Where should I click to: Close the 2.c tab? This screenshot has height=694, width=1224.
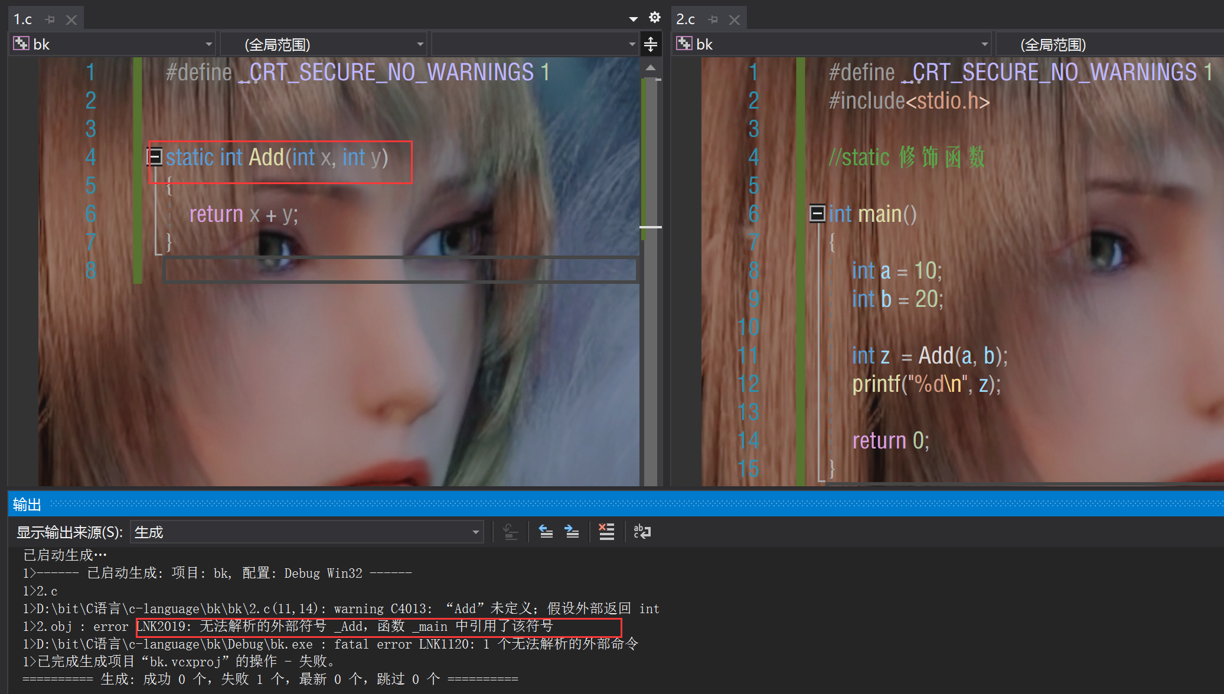click(735, 19)
